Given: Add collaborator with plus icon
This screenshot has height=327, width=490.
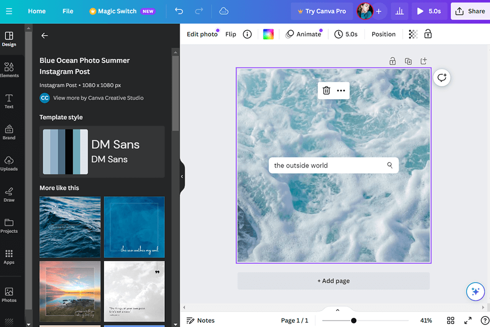Looking at the screenshot, I should coord(379,11).
